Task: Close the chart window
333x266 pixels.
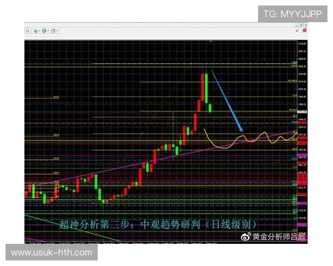Action: click(x=305, y=25)
